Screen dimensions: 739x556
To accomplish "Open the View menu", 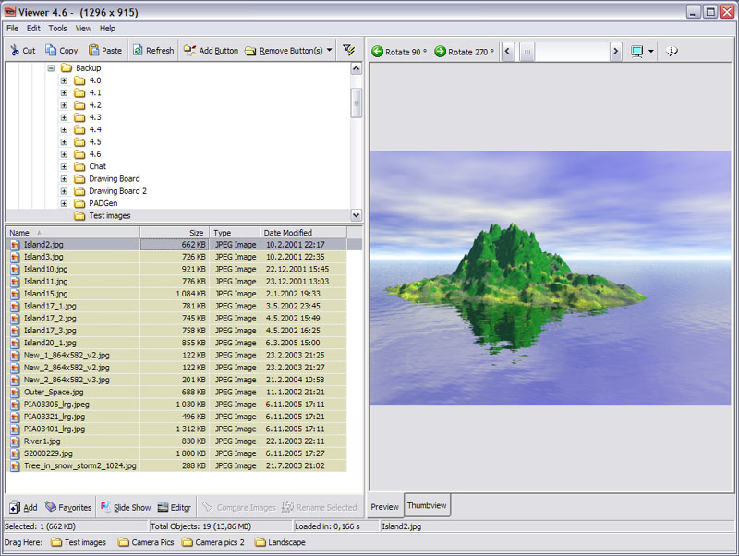I will (83, 29).
